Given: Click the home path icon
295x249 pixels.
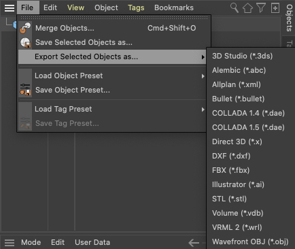Looking at the screenshot, I should pos(247,8).
